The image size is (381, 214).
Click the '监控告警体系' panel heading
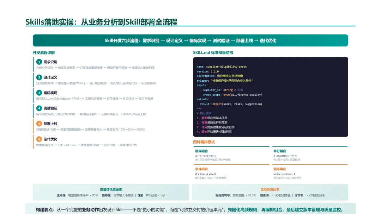tap(270, 190)
